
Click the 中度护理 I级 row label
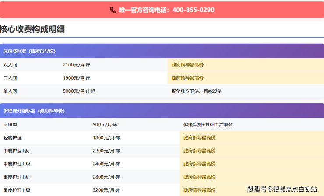point(16,150)
